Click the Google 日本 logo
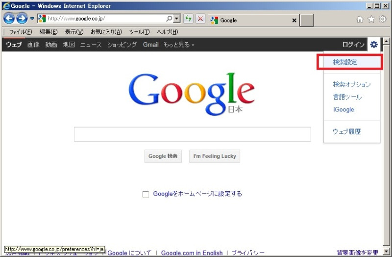392x257 pixels. point(192,94)
